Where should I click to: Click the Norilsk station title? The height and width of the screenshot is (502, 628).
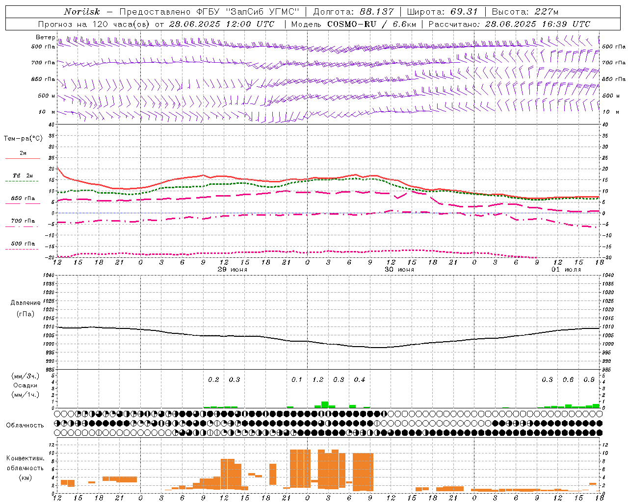82,12
